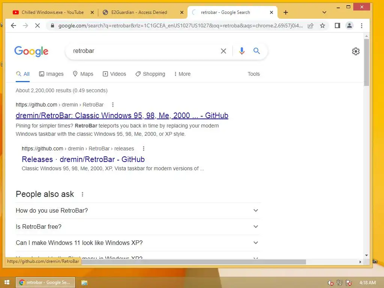This screenshot has height=288, width=384.
Task: Go back to the previous page
Action: point(13,25)
